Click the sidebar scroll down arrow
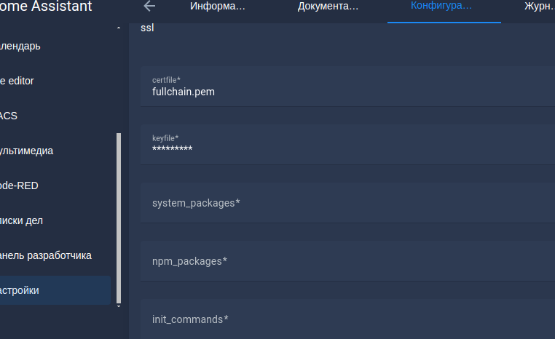 tap(119, 306)
